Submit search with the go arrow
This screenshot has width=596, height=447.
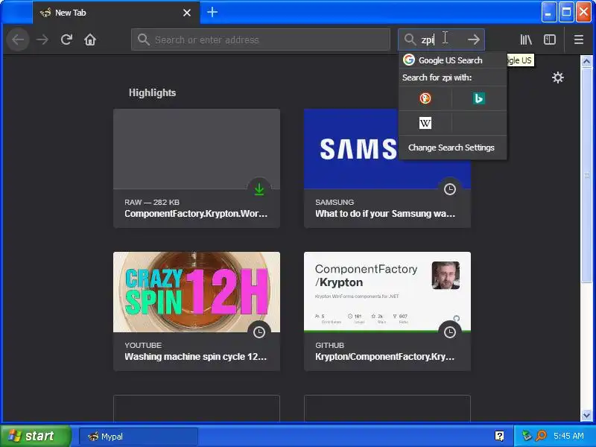click(474, 39)
